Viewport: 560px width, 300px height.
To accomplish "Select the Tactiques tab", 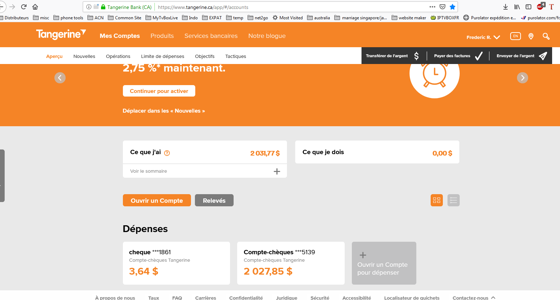I will click(236, 56).
